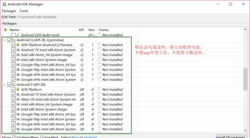Collapse the Android Q (API 28, Q preview) group
This screenshot has height=138, width=250.
tap(5, 40)
